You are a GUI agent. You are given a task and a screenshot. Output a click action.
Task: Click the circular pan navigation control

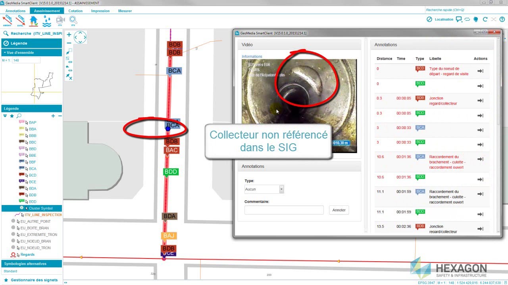pyautogui.click(x=80, y=38)
